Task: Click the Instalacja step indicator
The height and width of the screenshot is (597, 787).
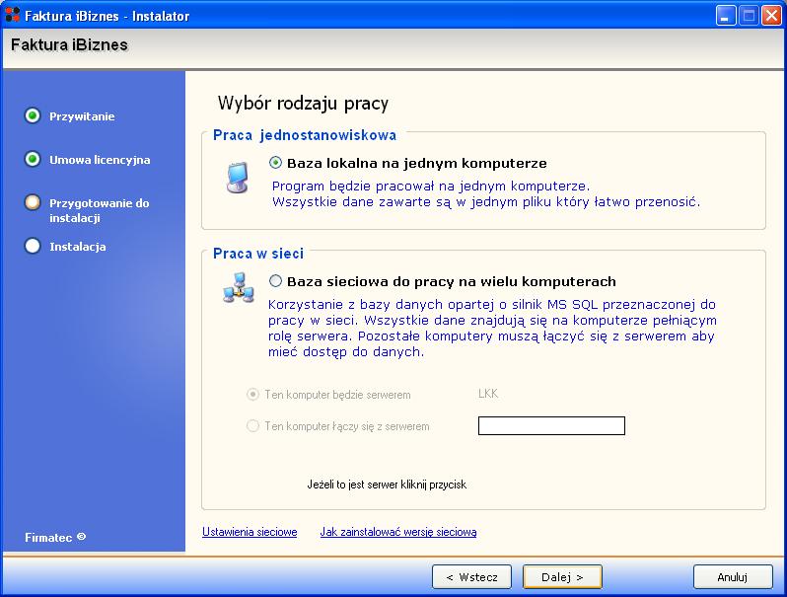Action: [33, 246]
